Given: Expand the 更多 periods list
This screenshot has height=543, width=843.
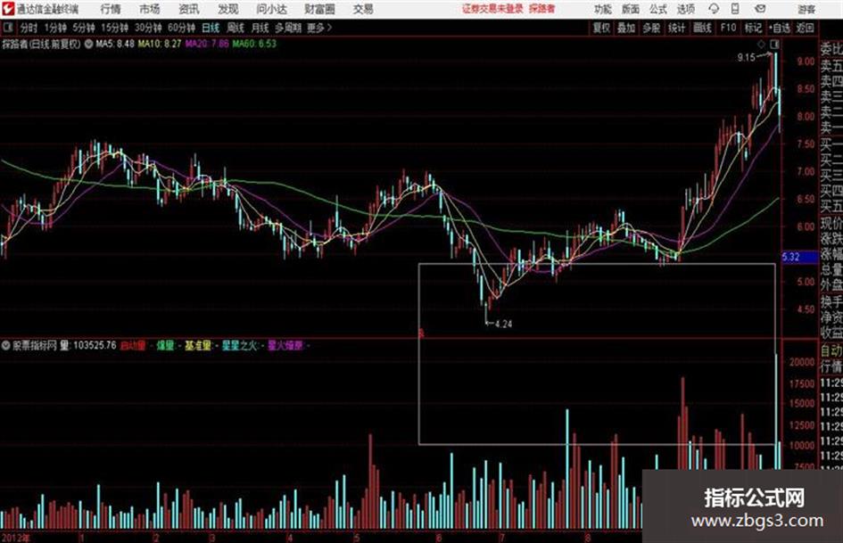Looking at the screenshot, I should click(x=319, y=28).
